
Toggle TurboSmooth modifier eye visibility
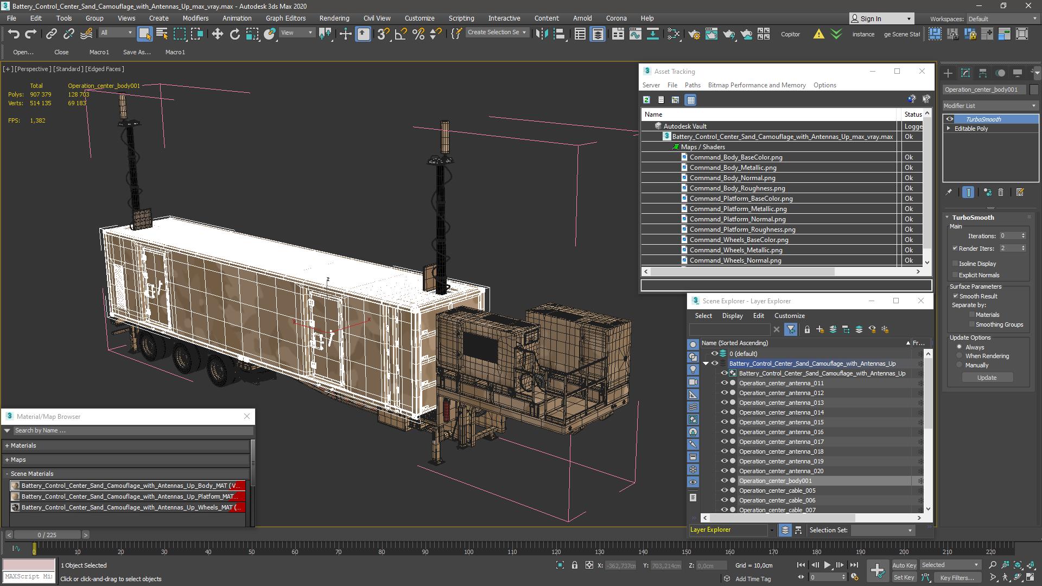949,119
